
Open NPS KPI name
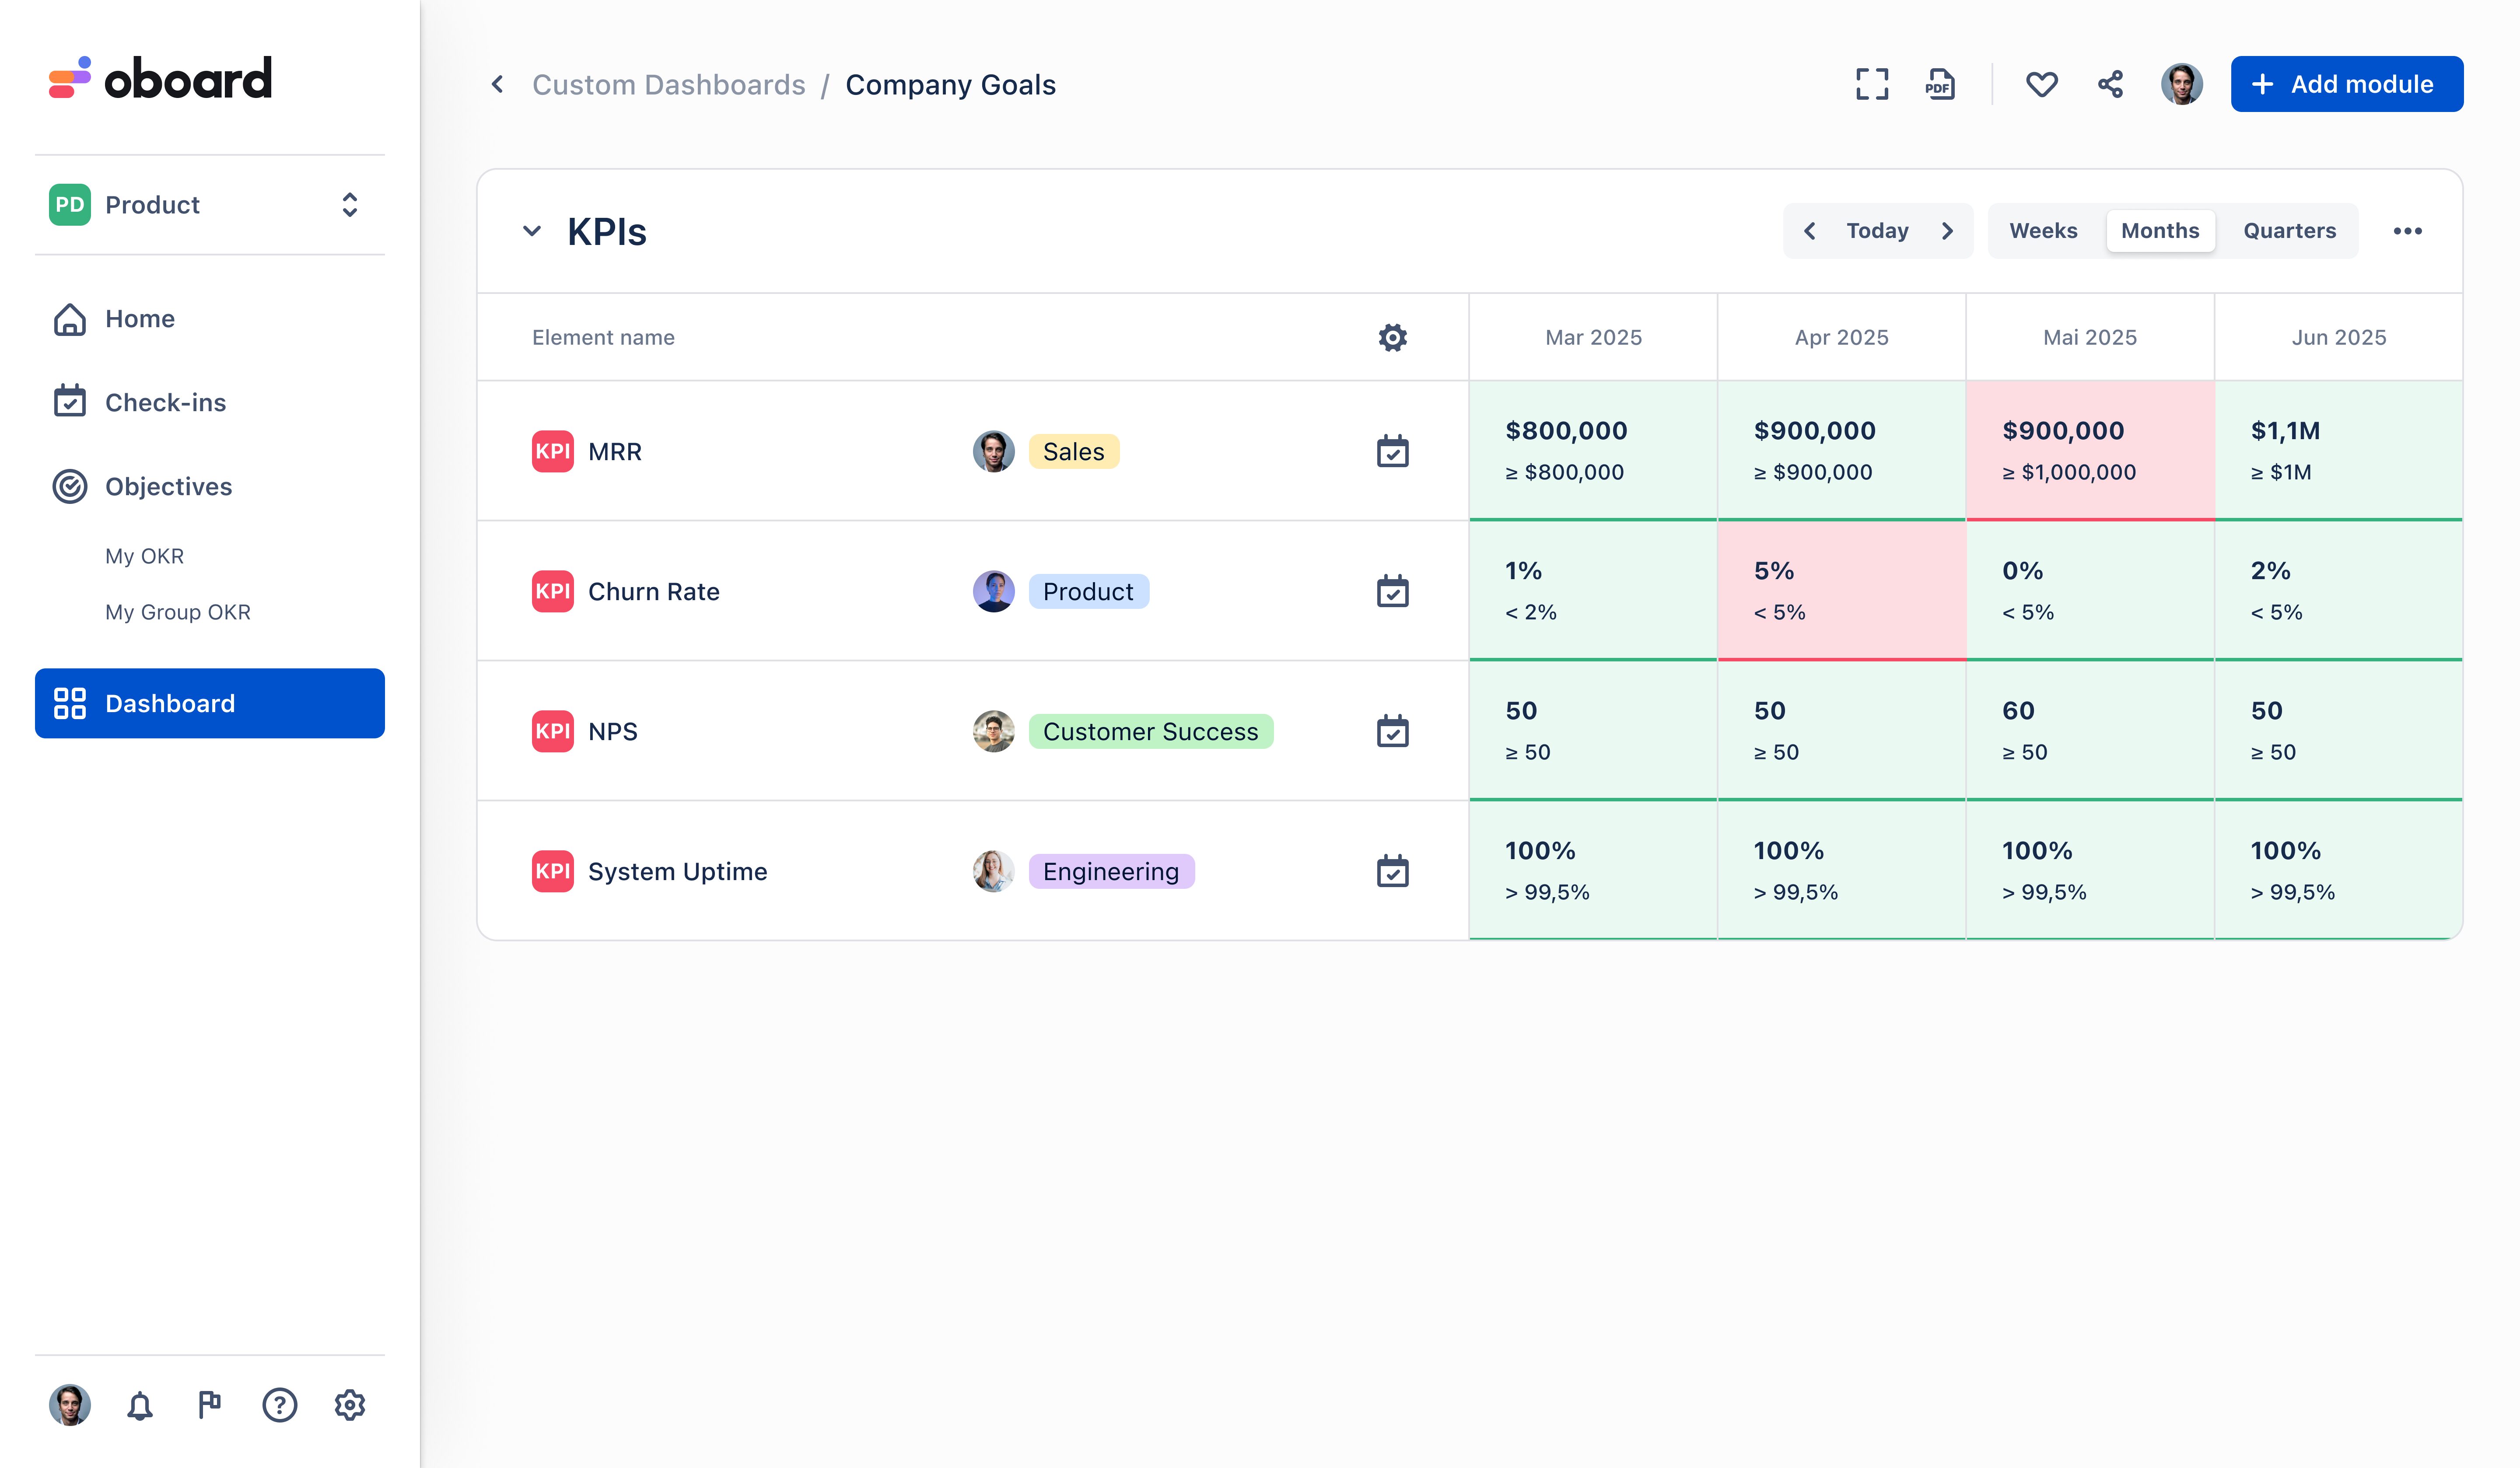(x=612, y=732)
